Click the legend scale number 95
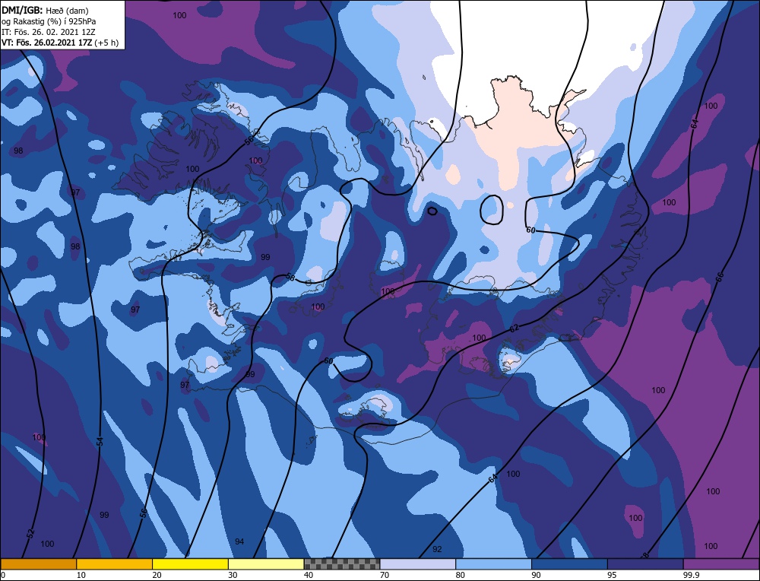This screenshot has width=760, height=581. point(612,575)
